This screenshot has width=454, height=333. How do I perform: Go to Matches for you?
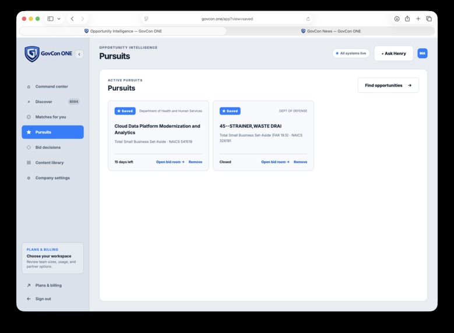point(52,117)
